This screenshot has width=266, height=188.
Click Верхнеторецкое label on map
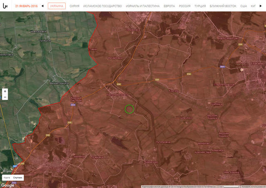tap(59, 83)
